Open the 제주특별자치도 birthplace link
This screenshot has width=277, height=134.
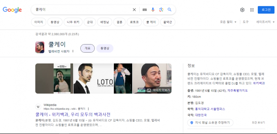coord(238,90)
